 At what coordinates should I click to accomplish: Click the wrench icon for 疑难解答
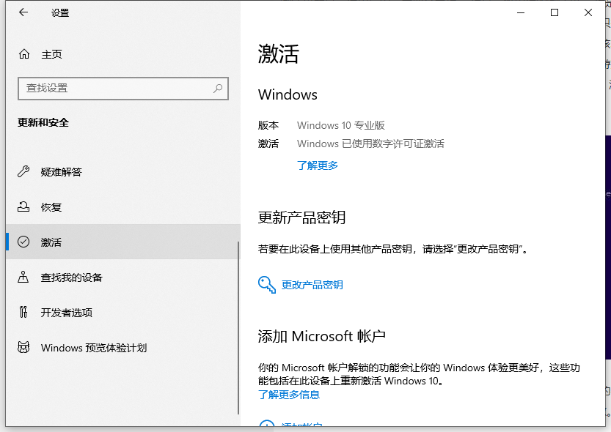(x=24, y=172)
